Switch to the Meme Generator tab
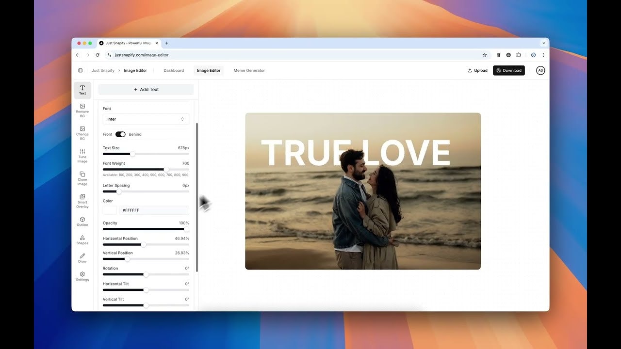 click(x=249, y=70)
